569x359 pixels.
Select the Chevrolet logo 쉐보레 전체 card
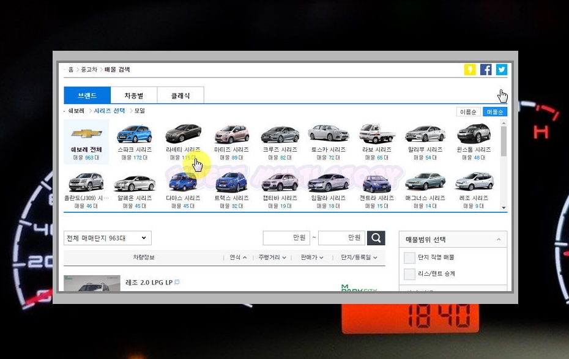[x=86, y=142]
